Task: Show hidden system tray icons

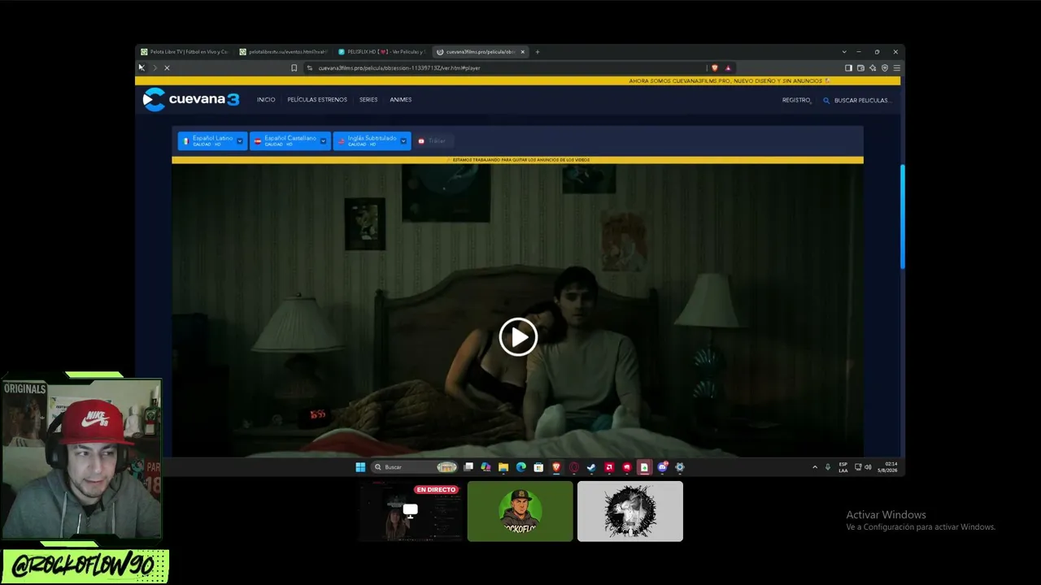Action: [815, 467]
